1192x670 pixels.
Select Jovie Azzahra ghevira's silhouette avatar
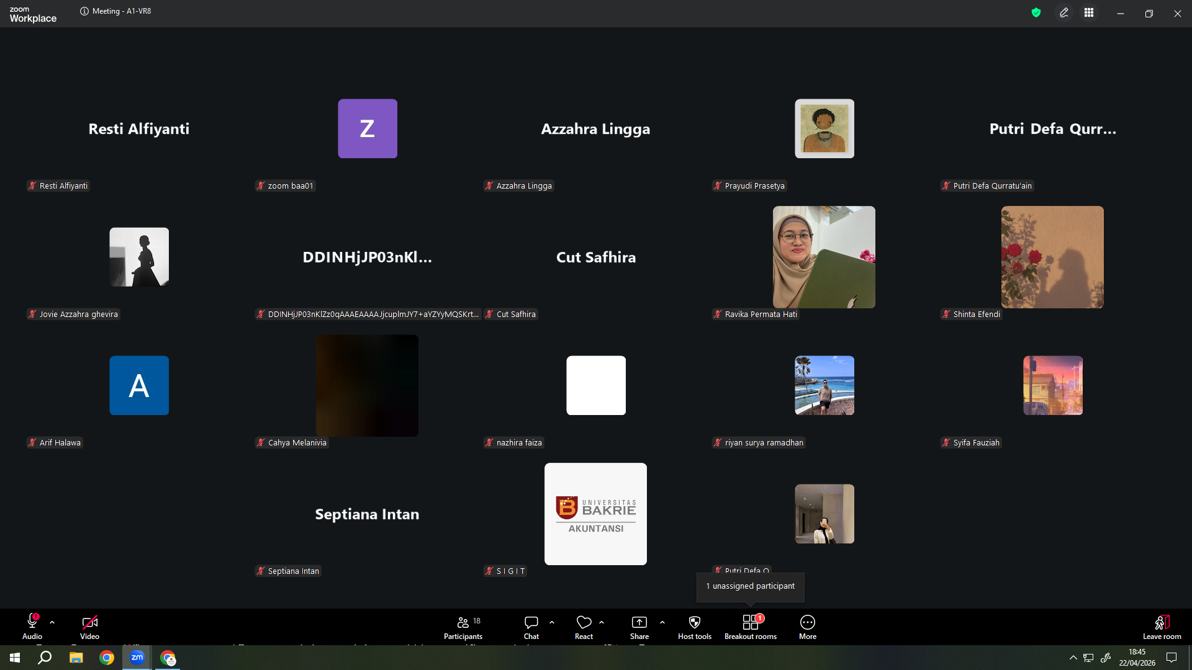(x=139, y=257)
